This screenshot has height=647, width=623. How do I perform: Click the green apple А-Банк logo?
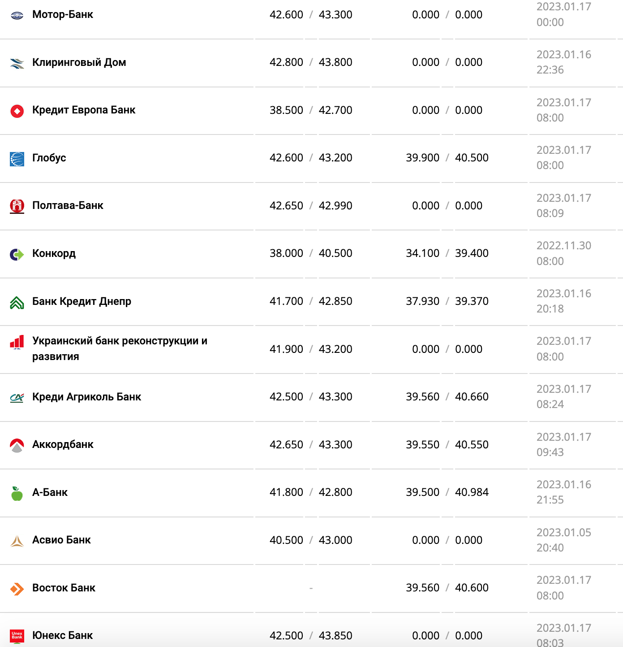[17, 493]
